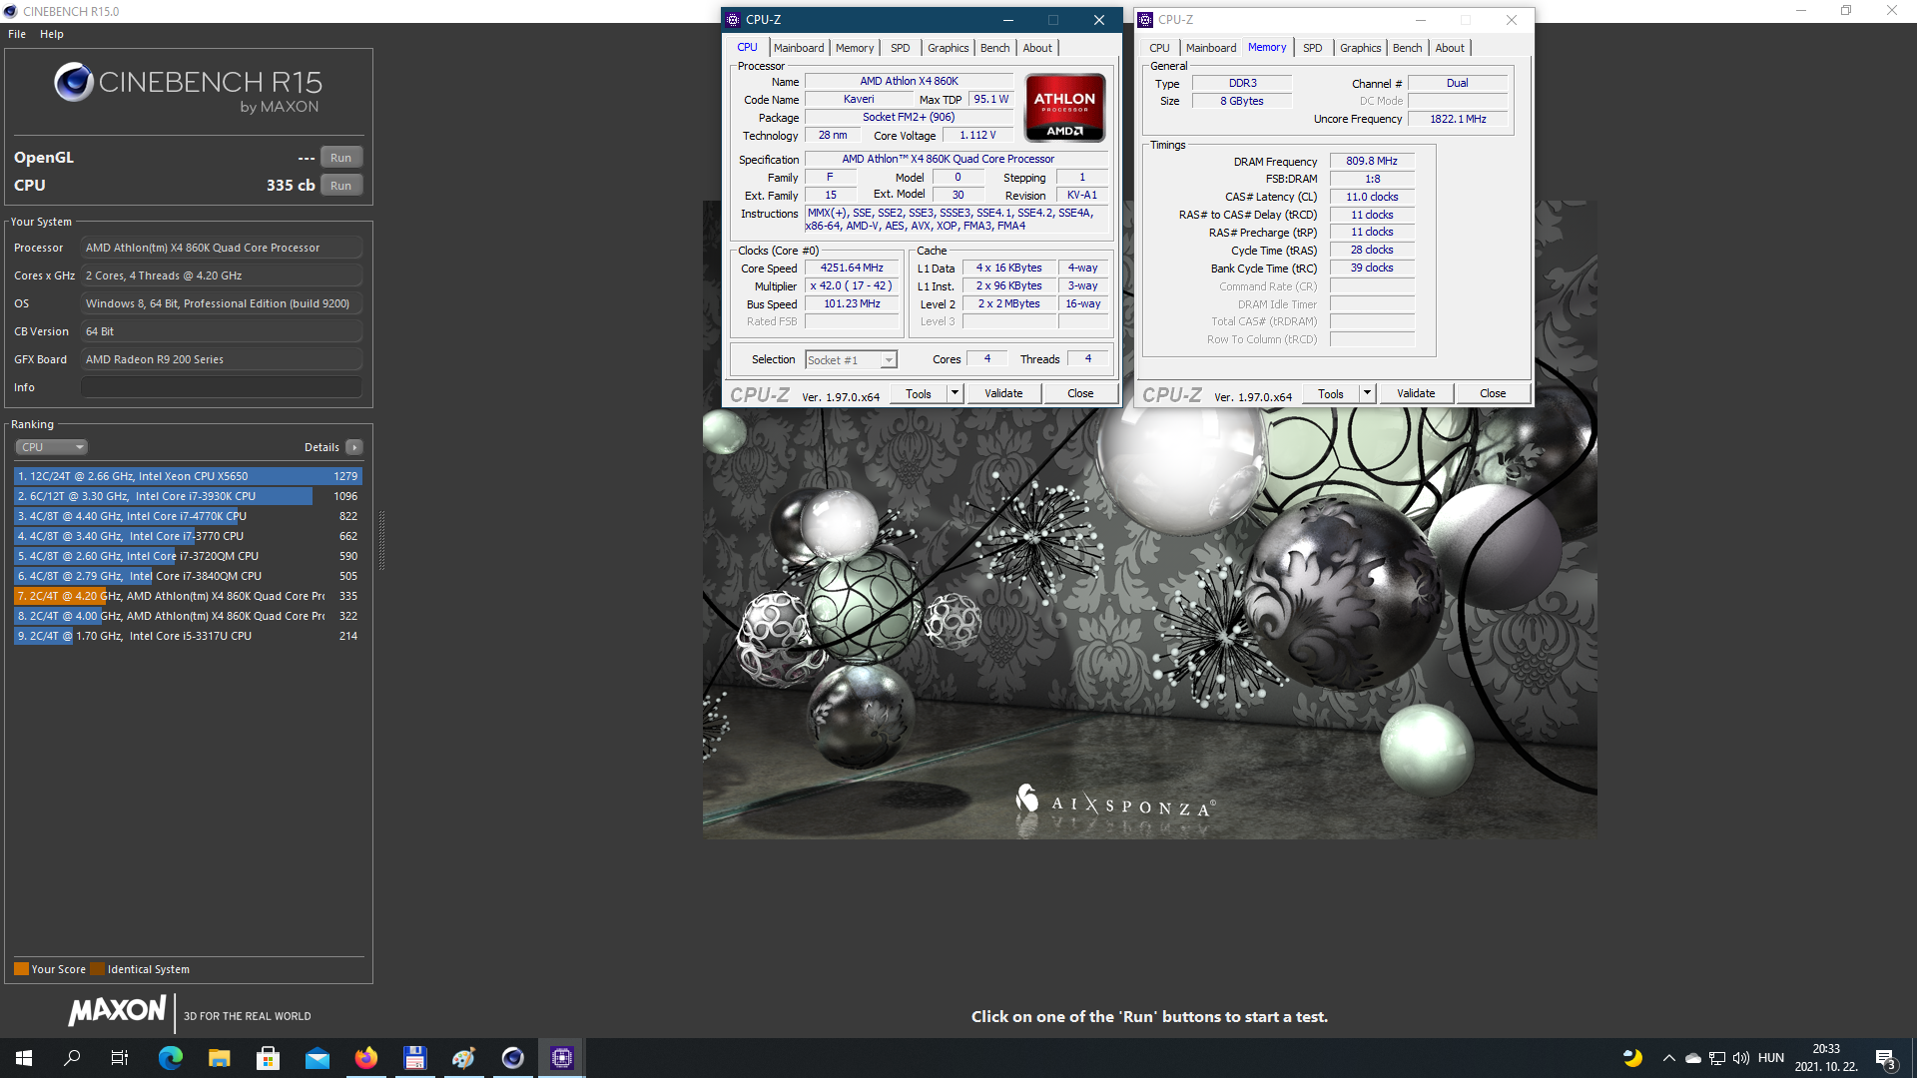This screenshot has height=1078, width=1917.
Task: Switch to Memory tab in left CPU-Z window
Action: tap(855, 48)
